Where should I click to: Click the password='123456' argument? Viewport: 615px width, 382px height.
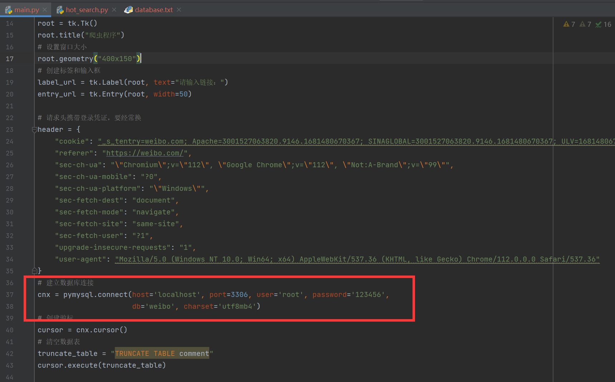coord(349,294)
